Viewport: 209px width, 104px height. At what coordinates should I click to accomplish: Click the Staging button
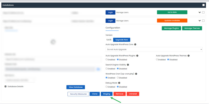point(107,94)
